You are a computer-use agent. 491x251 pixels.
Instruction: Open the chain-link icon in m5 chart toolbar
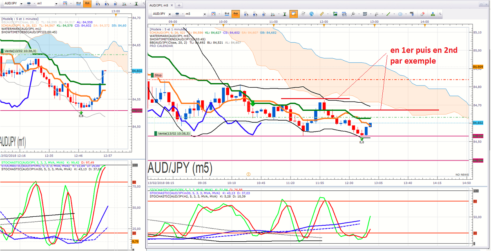pyautogui.click(x=177, y=14)
